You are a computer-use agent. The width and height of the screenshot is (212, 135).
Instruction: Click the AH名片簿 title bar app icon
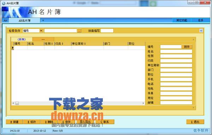[x=4, y=3]
